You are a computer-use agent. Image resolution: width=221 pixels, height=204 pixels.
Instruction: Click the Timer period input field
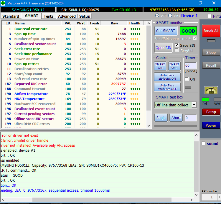tap(190, 65)
